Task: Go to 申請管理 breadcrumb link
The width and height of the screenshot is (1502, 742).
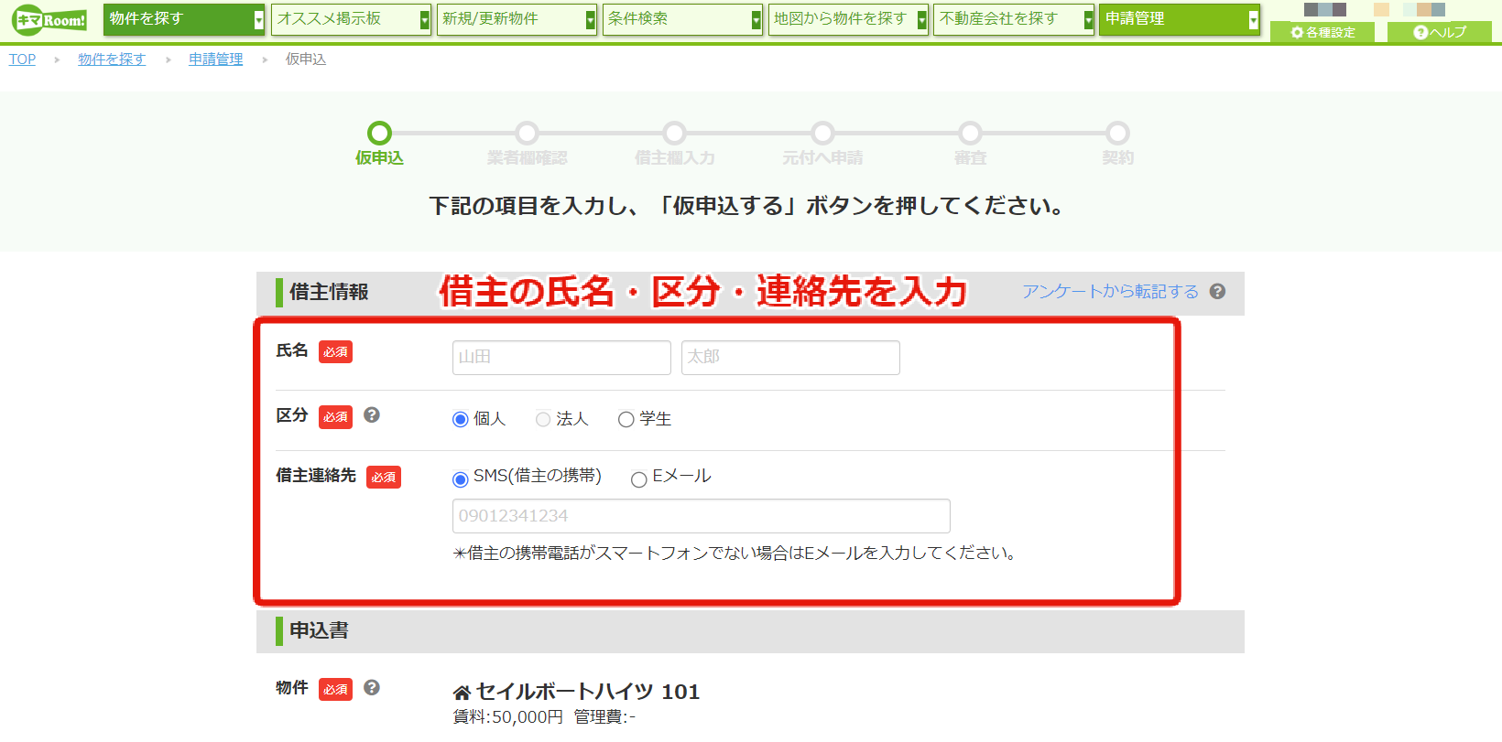Action: tap(215, 59)
